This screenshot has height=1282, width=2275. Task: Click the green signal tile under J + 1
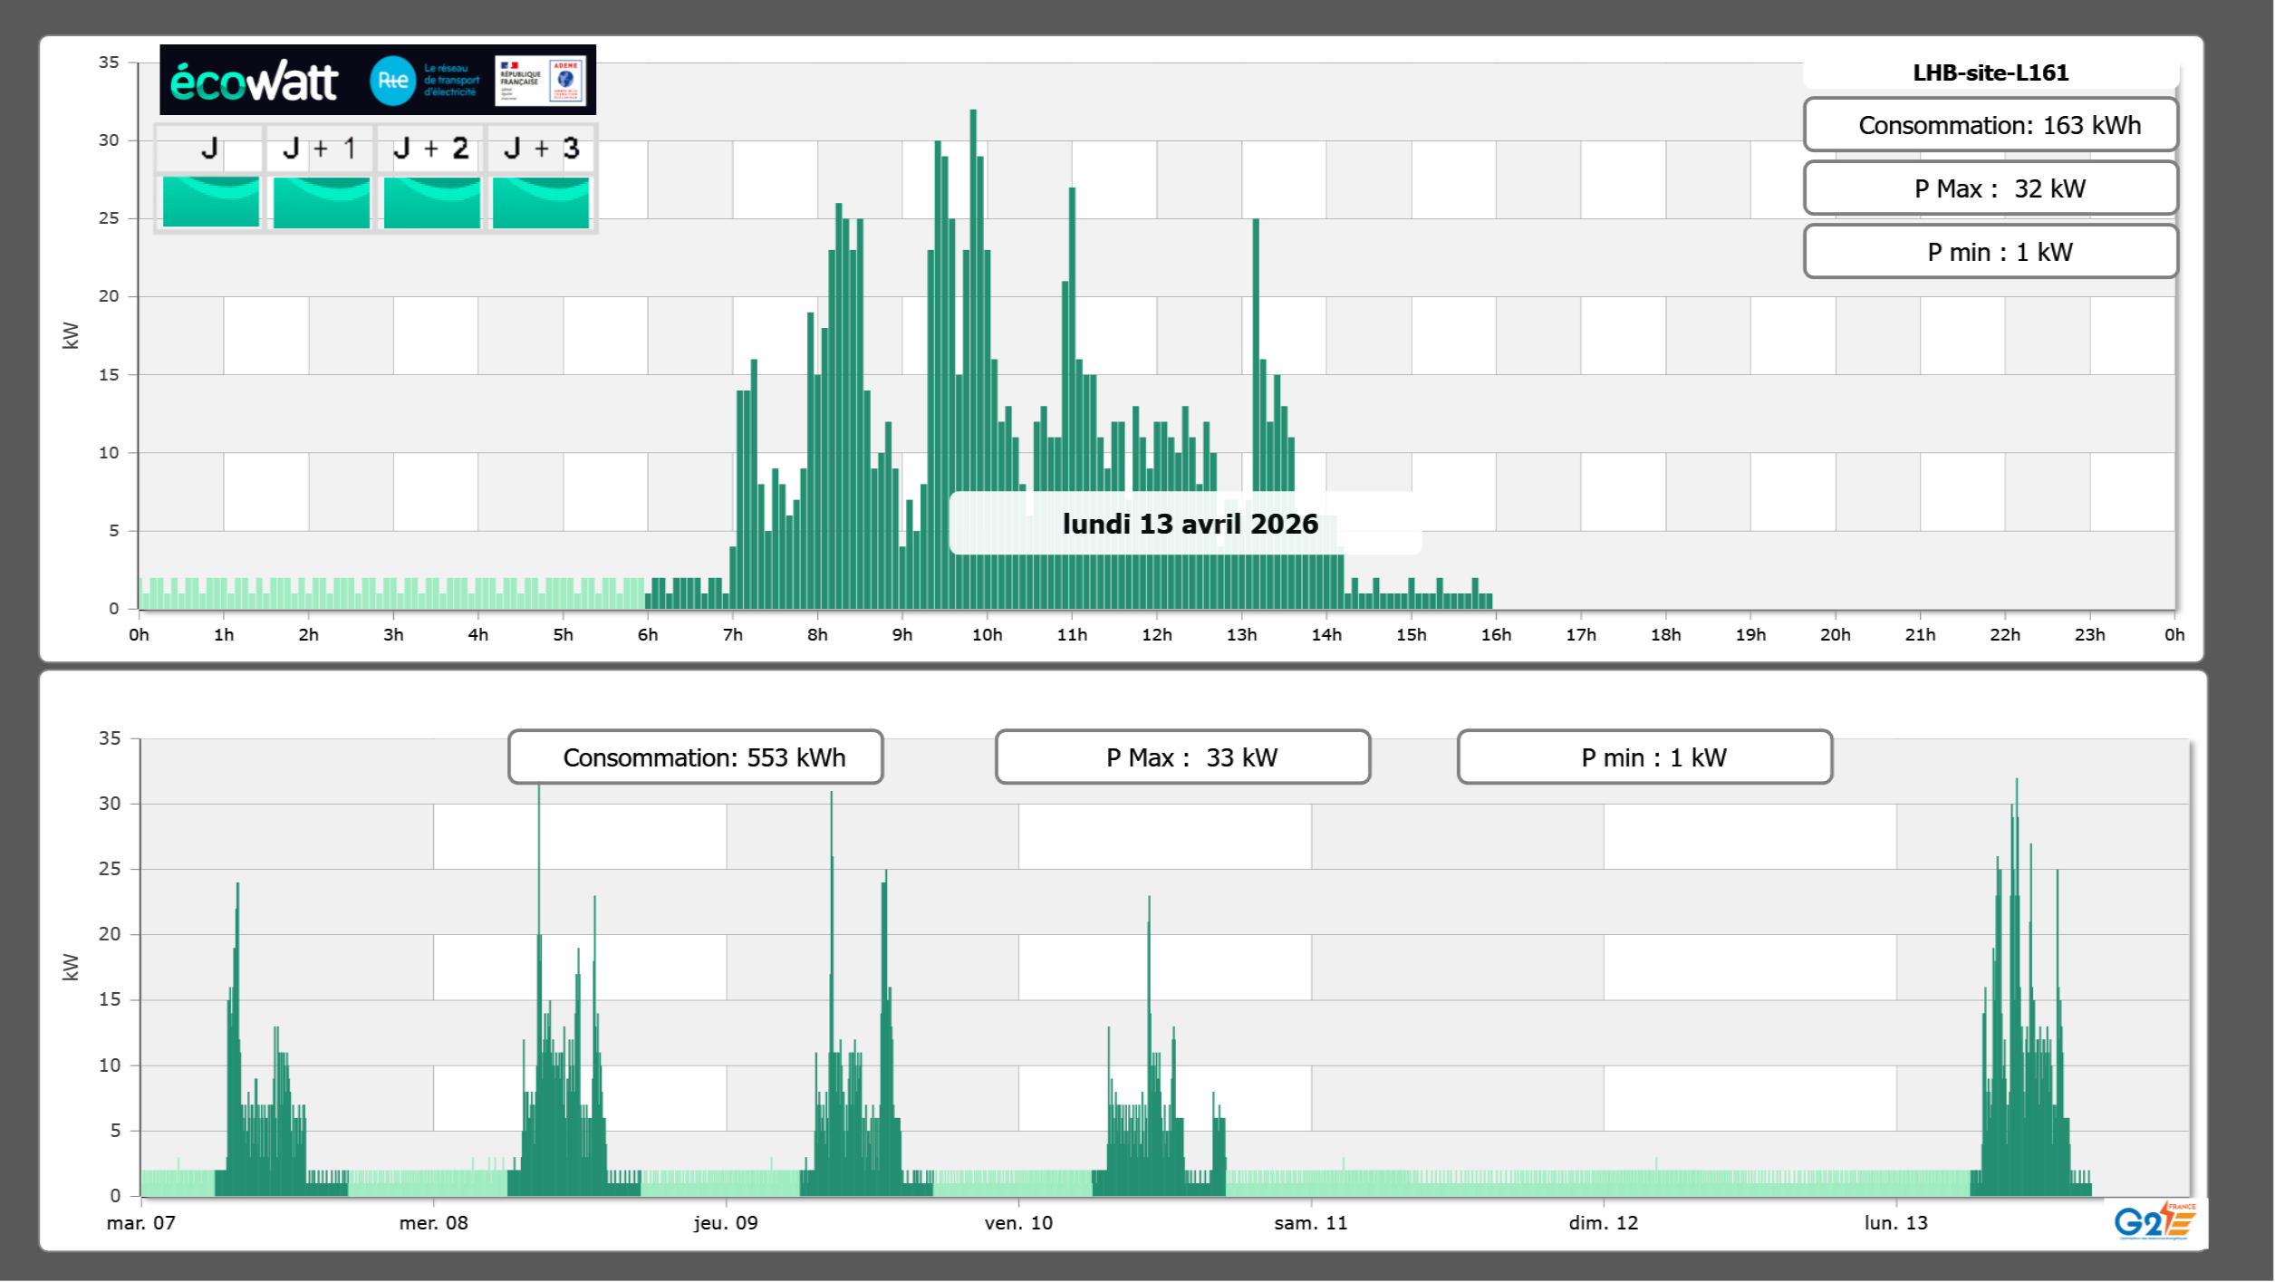tap(321, 201)
